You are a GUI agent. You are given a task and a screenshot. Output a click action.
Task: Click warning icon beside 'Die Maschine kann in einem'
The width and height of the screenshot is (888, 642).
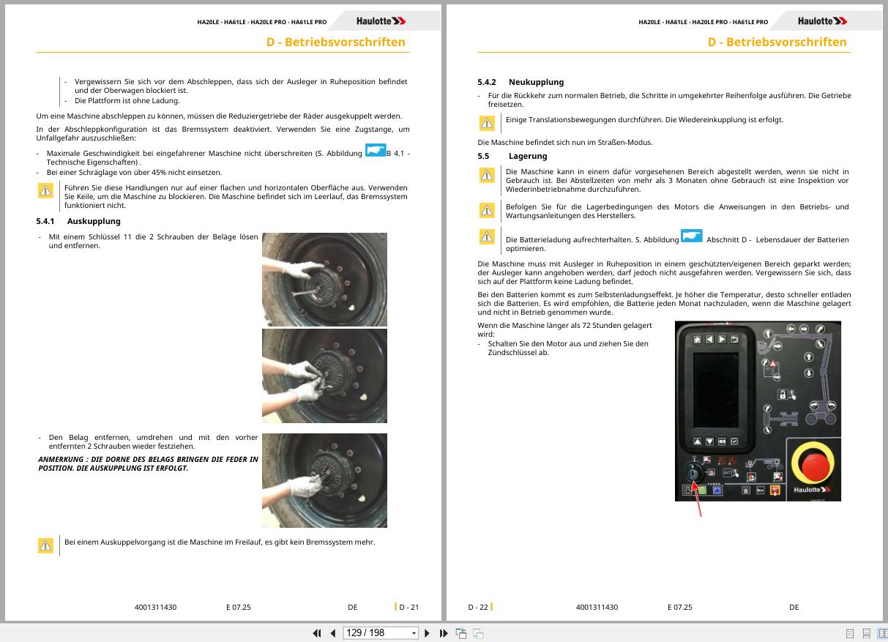pos(487,175)
